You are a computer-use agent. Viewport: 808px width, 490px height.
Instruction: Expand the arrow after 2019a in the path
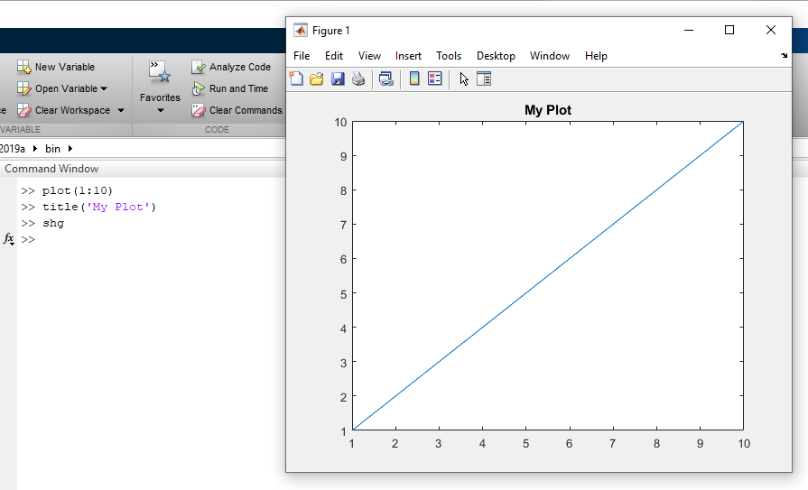tap(34, 148)
